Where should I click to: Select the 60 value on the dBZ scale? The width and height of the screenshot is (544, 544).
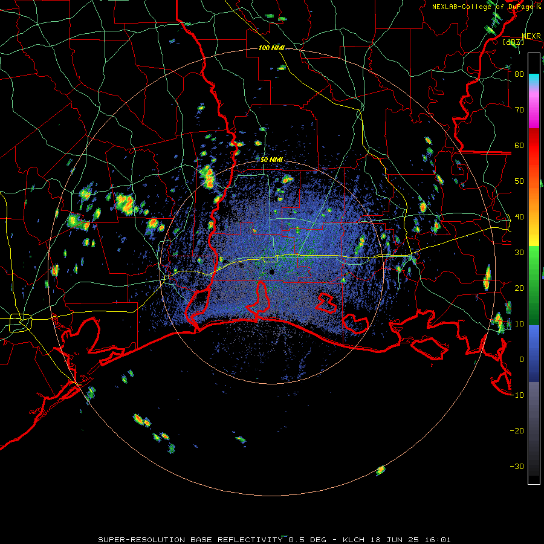[519, 145]
